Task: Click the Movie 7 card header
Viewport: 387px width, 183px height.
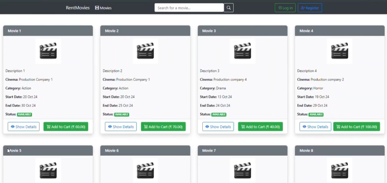Action: click(x=243, y=151)
